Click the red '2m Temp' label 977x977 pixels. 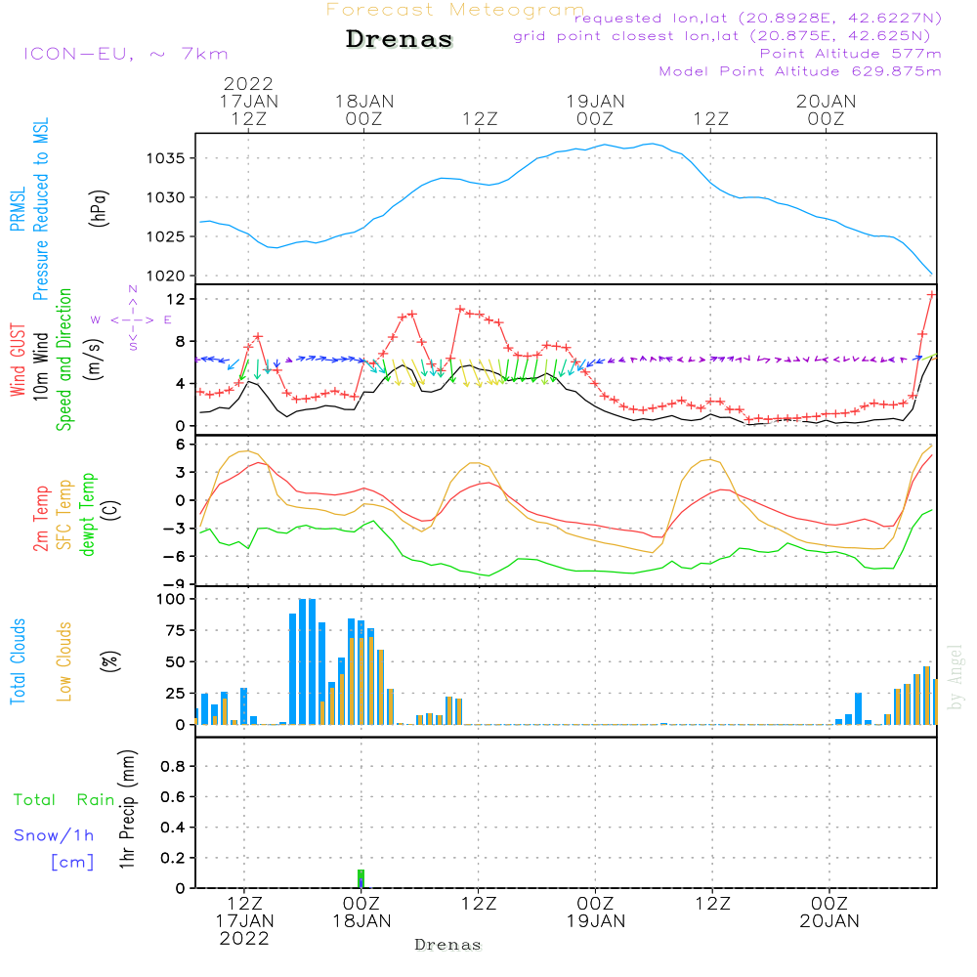pos(40,519)
